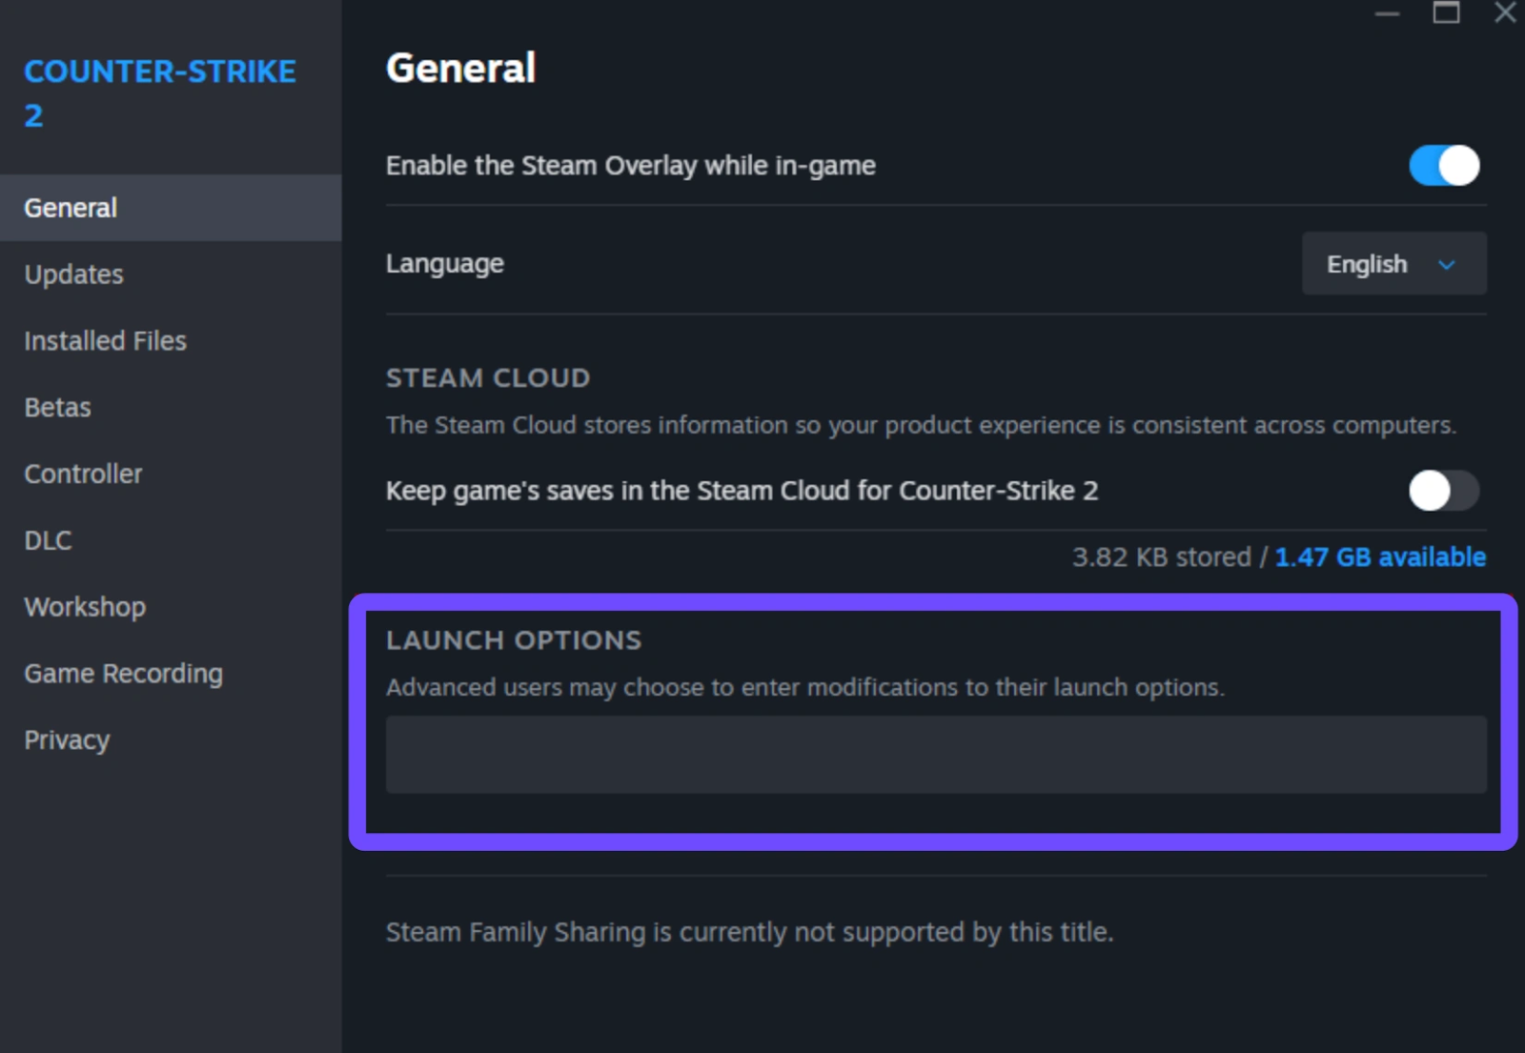The width and height of the screenshot is (1525, 1053).
Task: Maximize the properties window
Action: tap(1446, 12)
